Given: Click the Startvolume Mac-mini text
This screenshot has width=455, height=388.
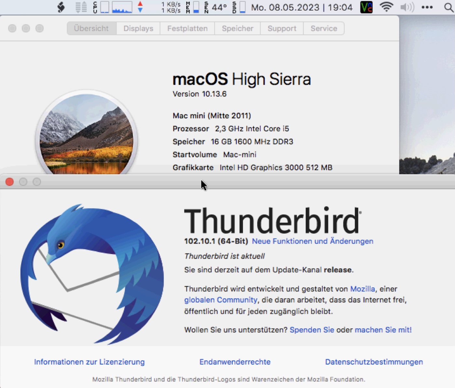Looking at the screenshot, I should click(215, 155).
